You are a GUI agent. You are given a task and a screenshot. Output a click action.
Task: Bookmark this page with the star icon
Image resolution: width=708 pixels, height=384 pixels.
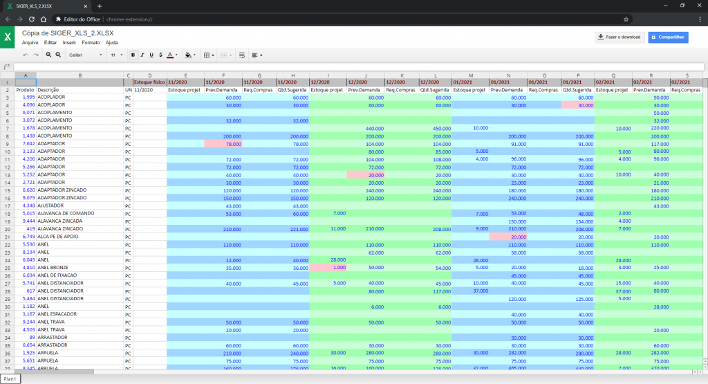point(626,19)
